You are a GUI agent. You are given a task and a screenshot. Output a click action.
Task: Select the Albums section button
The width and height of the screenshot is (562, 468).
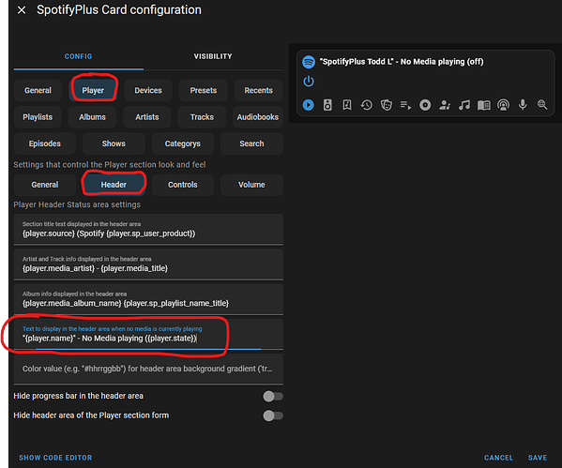93,117
